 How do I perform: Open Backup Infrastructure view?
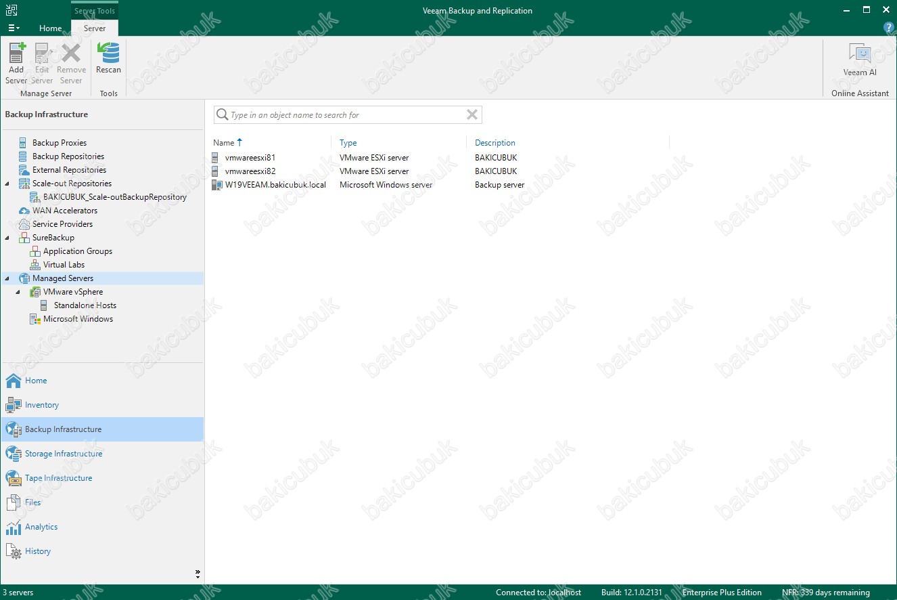[x=102, y=429]
